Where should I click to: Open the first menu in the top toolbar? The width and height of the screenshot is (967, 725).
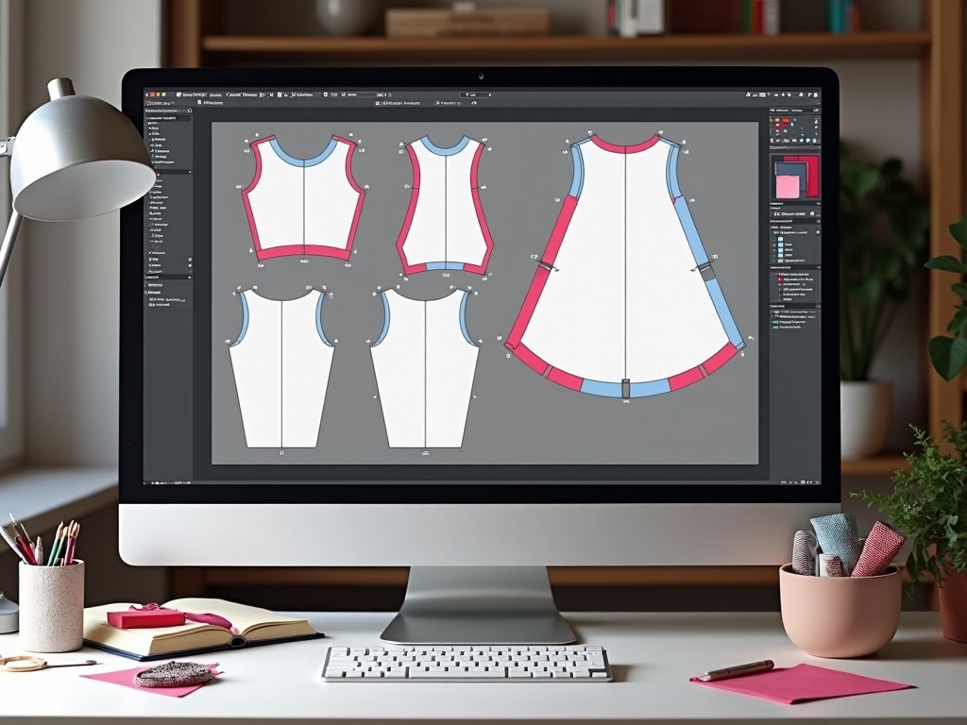(x=193, y=95)
